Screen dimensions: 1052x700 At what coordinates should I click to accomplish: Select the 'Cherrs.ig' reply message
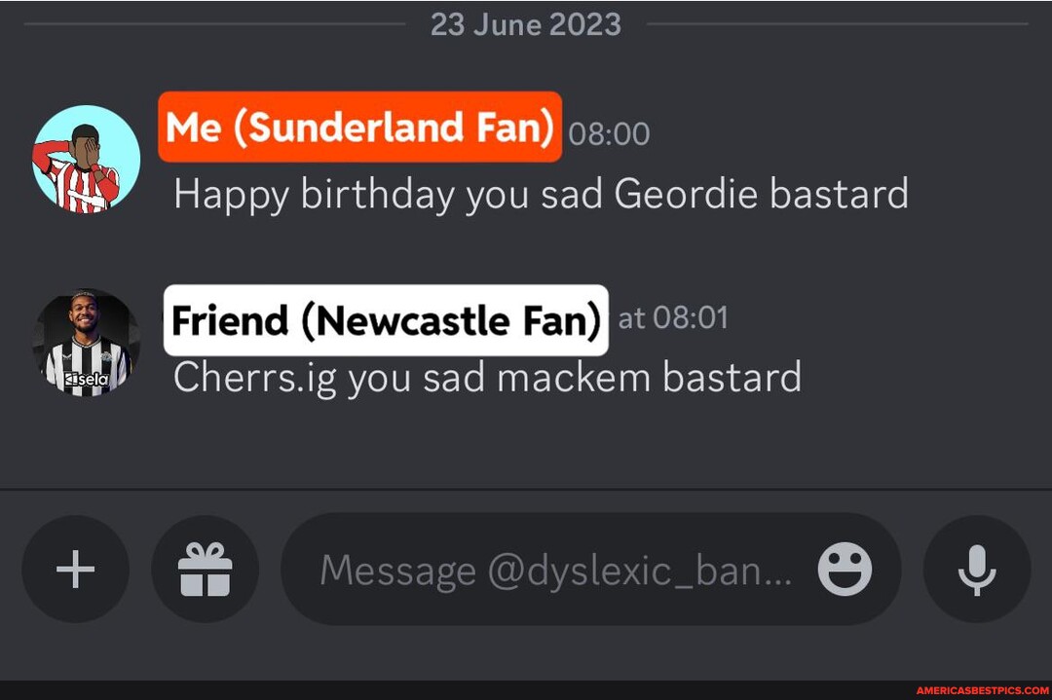click(x=487, y=377)
